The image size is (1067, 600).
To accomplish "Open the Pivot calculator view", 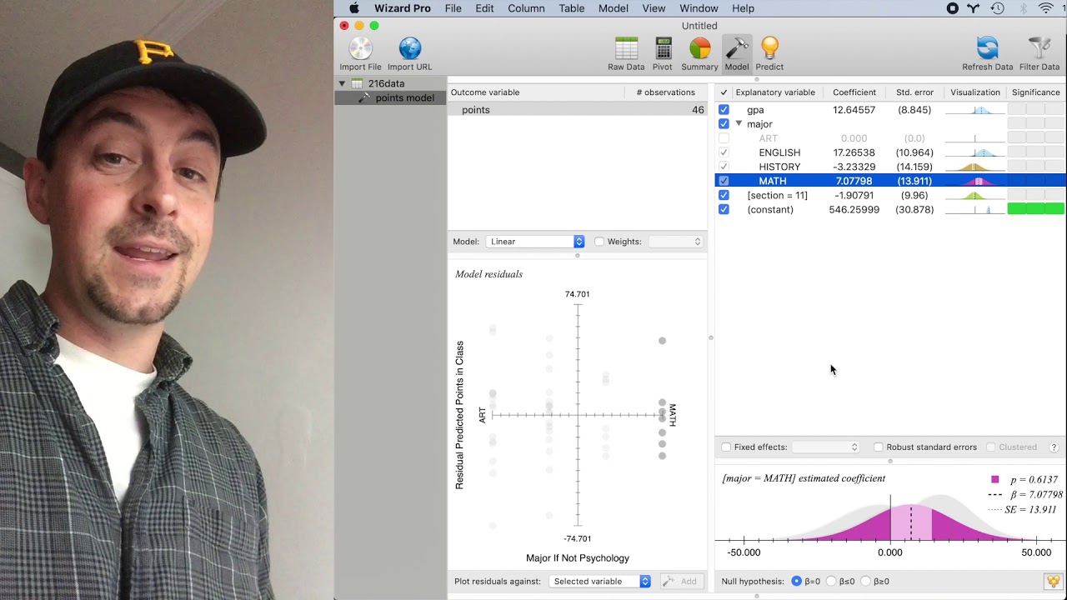I will 663,54.
